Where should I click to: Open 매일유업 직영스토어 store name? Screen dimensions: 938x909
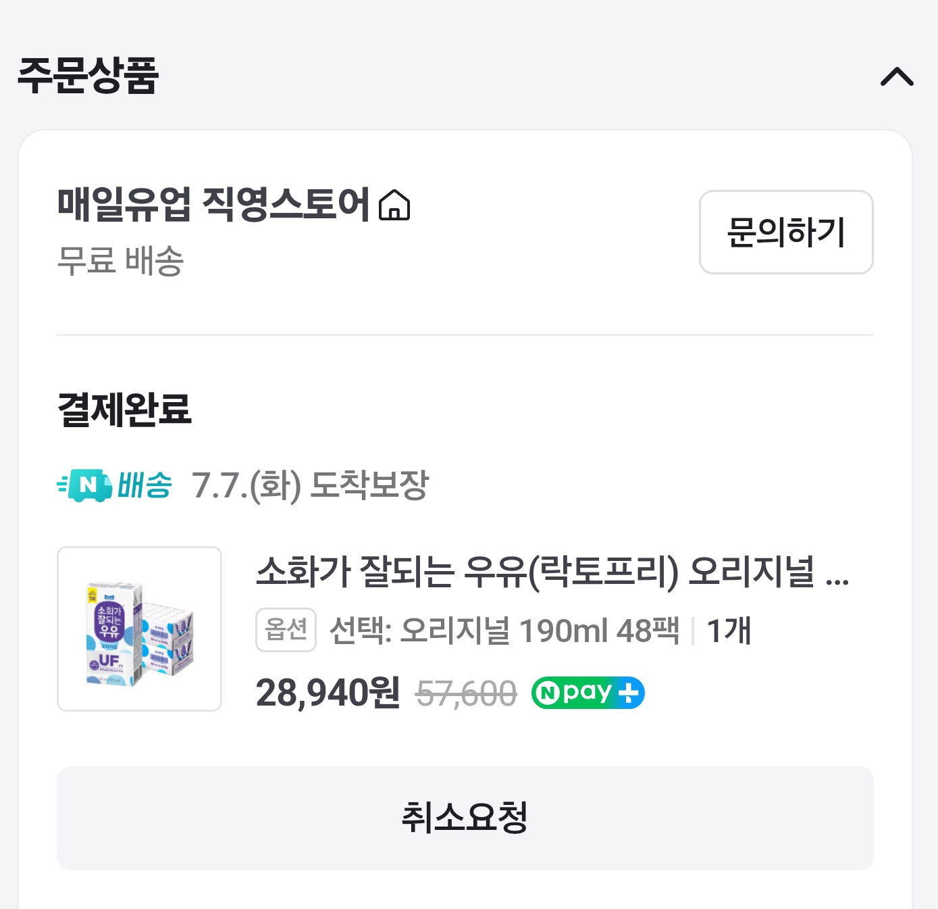(x=213, y=204)
